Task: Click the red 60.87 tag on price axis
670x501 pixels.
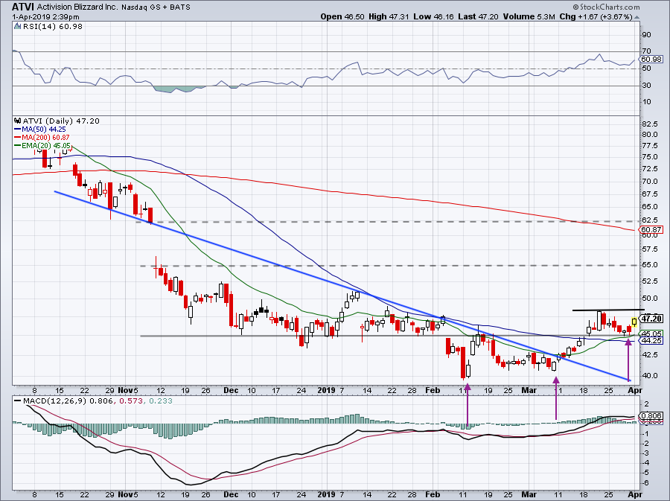Action: 651,230
